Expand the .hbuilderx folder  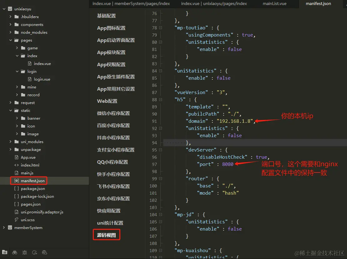coord(10,17)
